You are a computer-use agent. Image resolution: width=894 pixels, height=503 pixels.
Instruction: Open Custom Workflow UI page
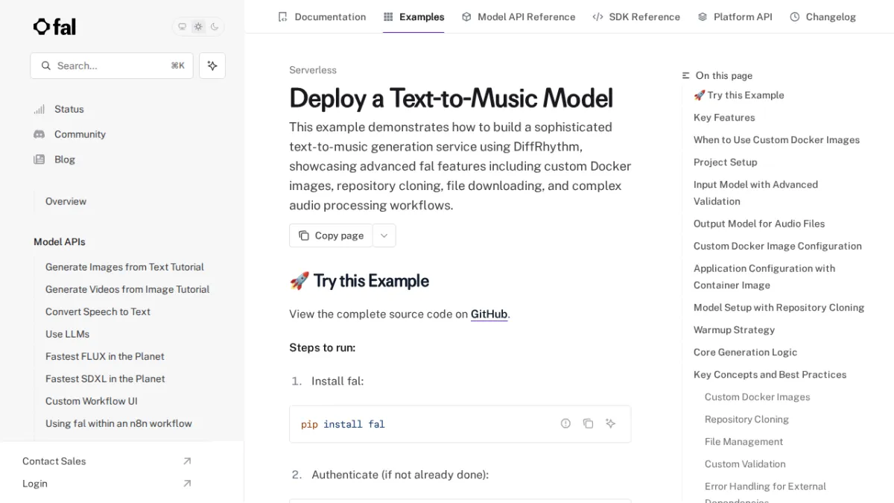(x=92, y=401)
